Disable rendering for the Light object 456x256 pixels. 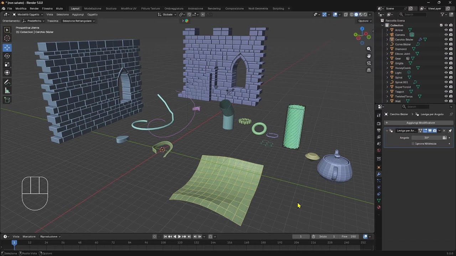tap(451, 73)
